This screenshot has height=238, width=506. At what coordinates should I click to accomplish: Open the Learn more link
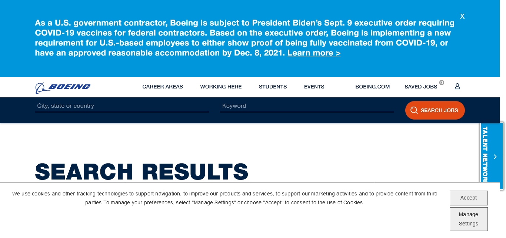[314, 53]
